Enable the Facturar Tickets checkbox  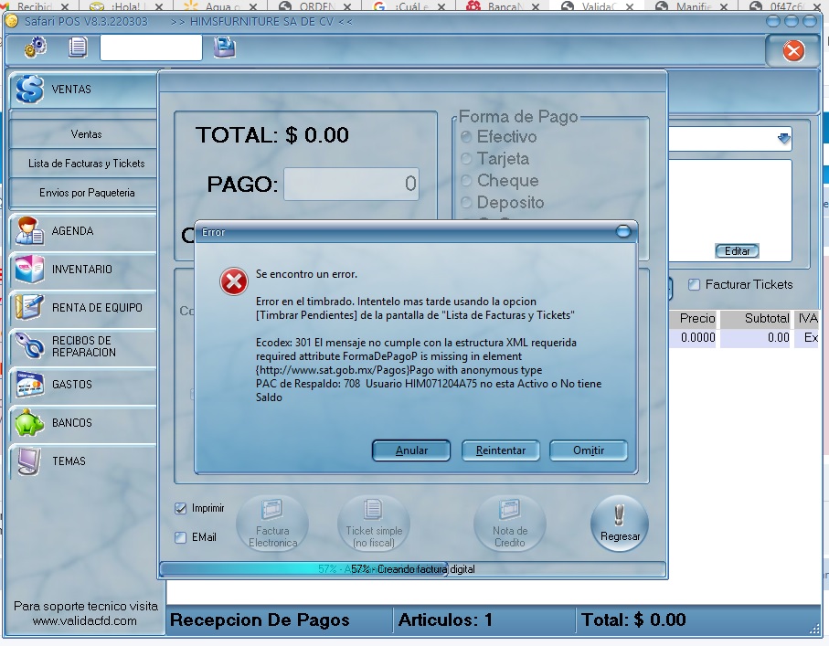[x=694, y=284]
